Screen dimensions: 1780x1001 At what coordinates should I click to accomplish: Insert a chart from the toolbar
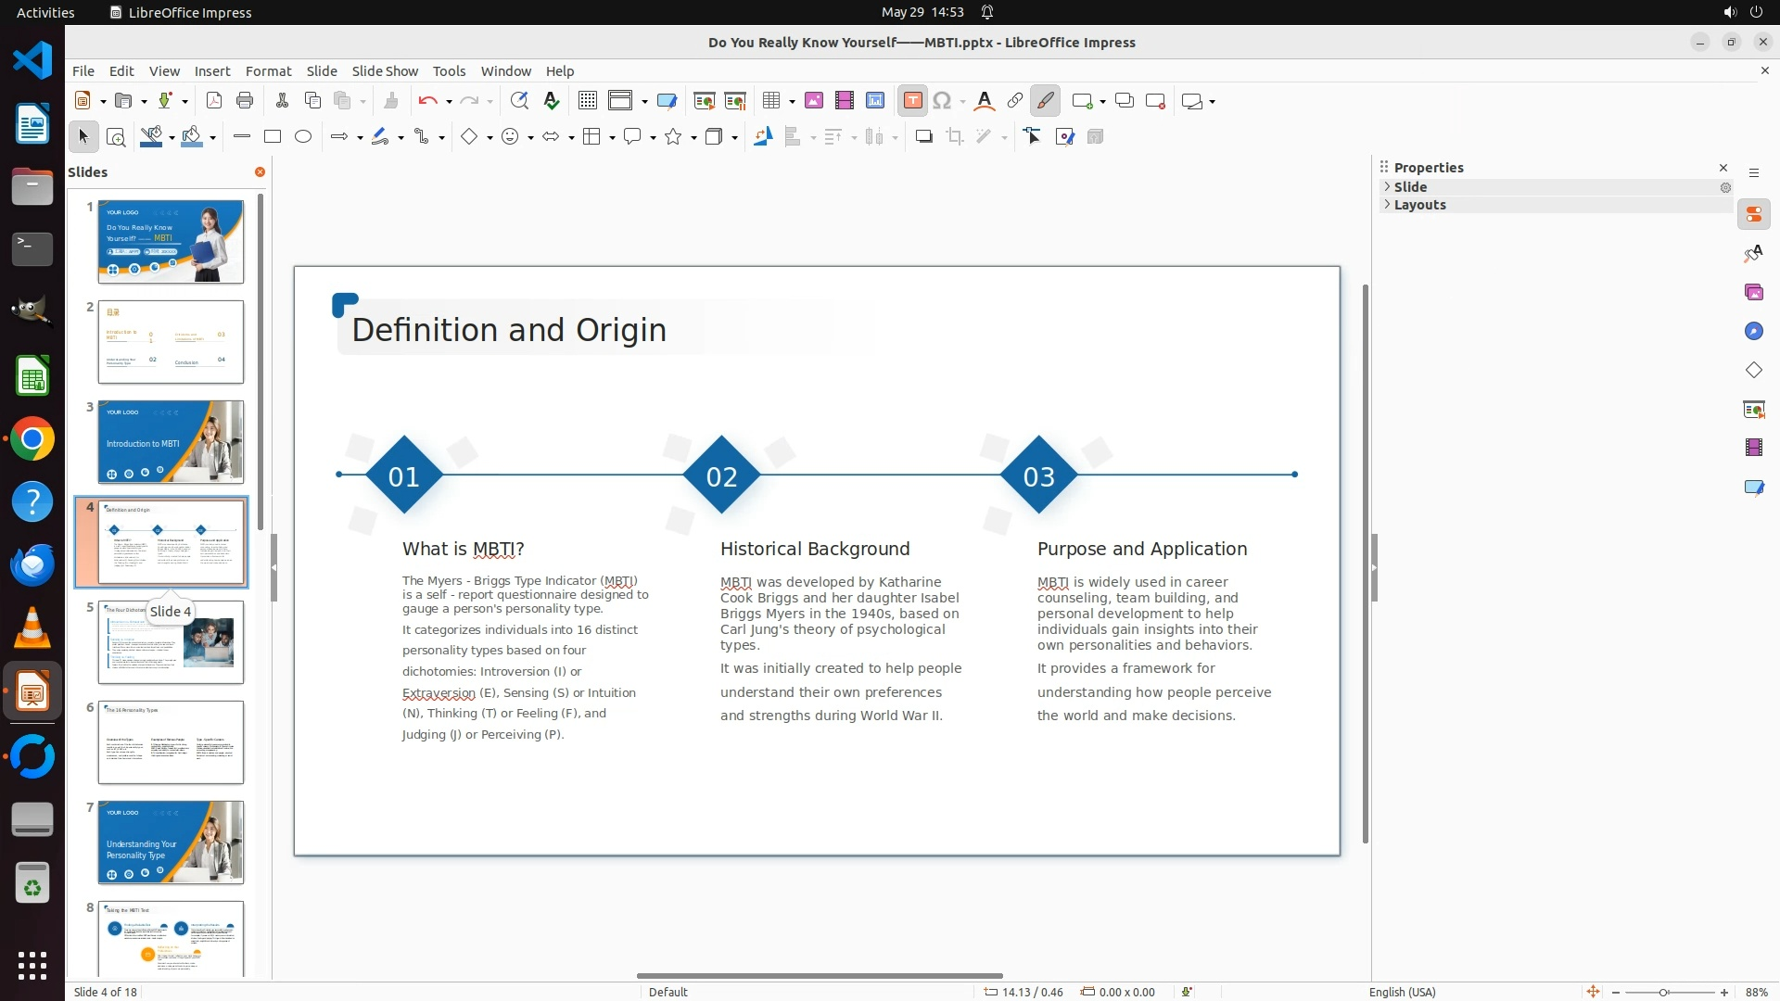coord(874,101)
